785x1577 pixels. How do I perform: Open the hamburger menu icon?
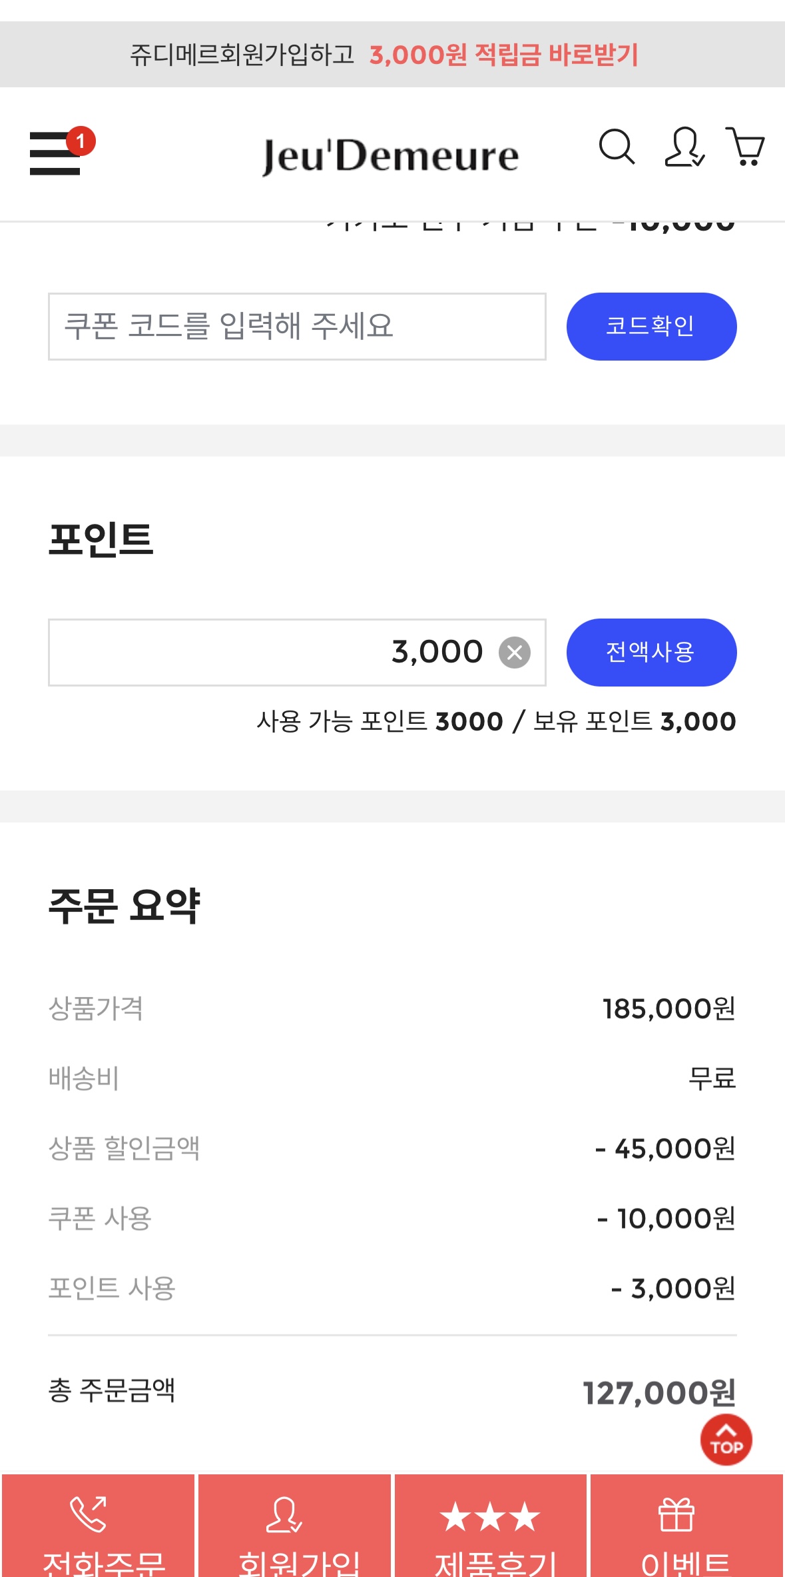click(x=55, y=153)
